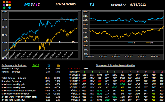Click the white center dot in the logo
This screenshot has width=165, height=102.
(x=7, y=5)
